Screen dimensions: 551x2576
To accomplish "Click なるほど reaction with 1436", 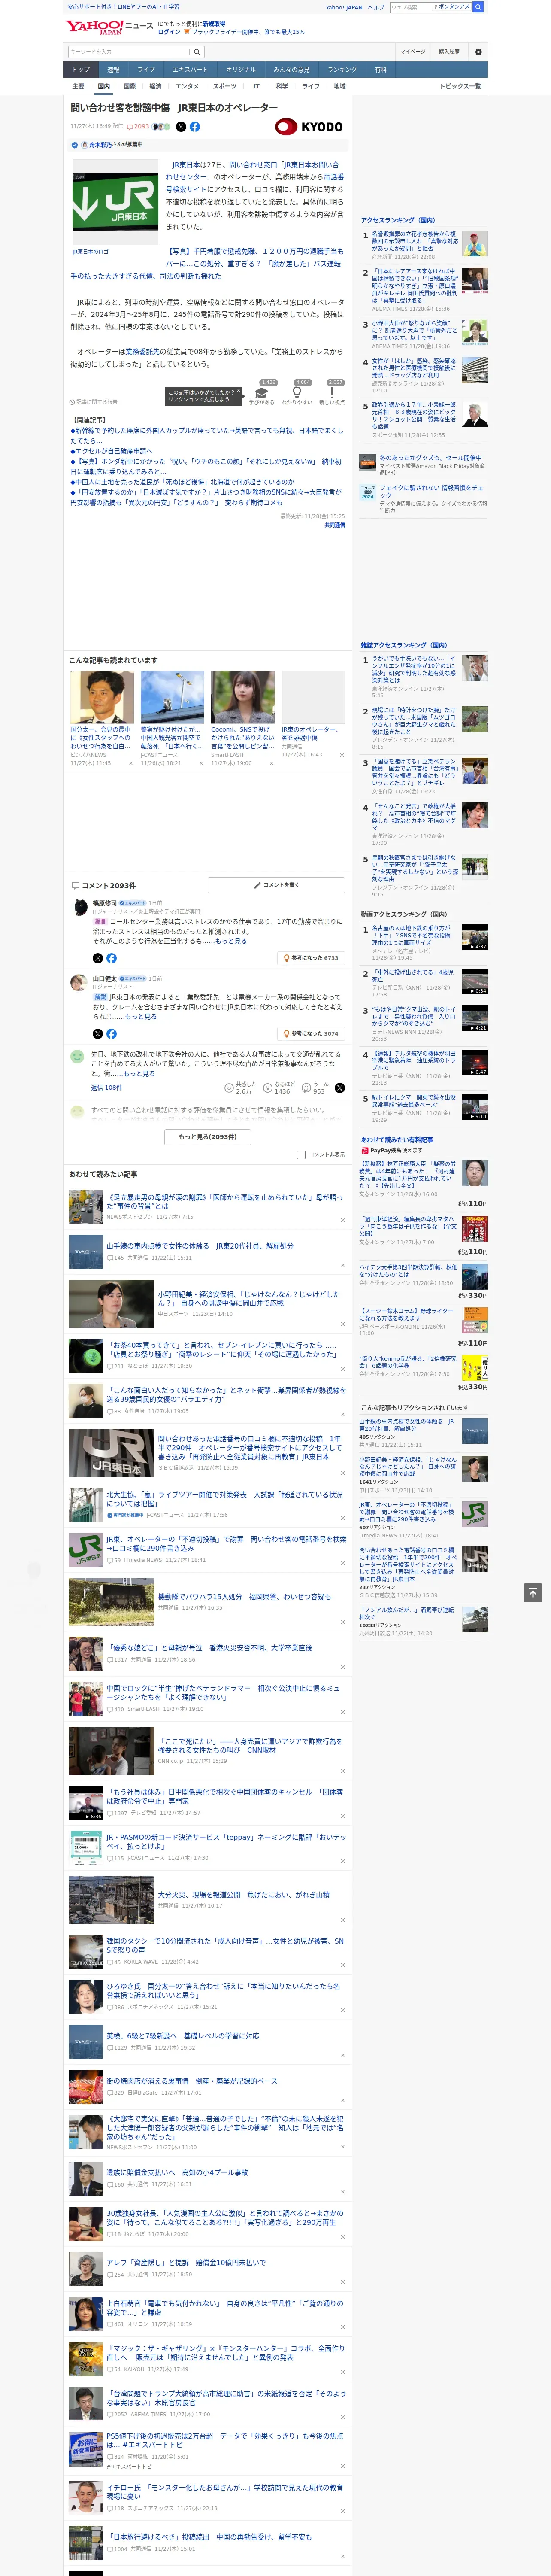I will click(280, 1087).
